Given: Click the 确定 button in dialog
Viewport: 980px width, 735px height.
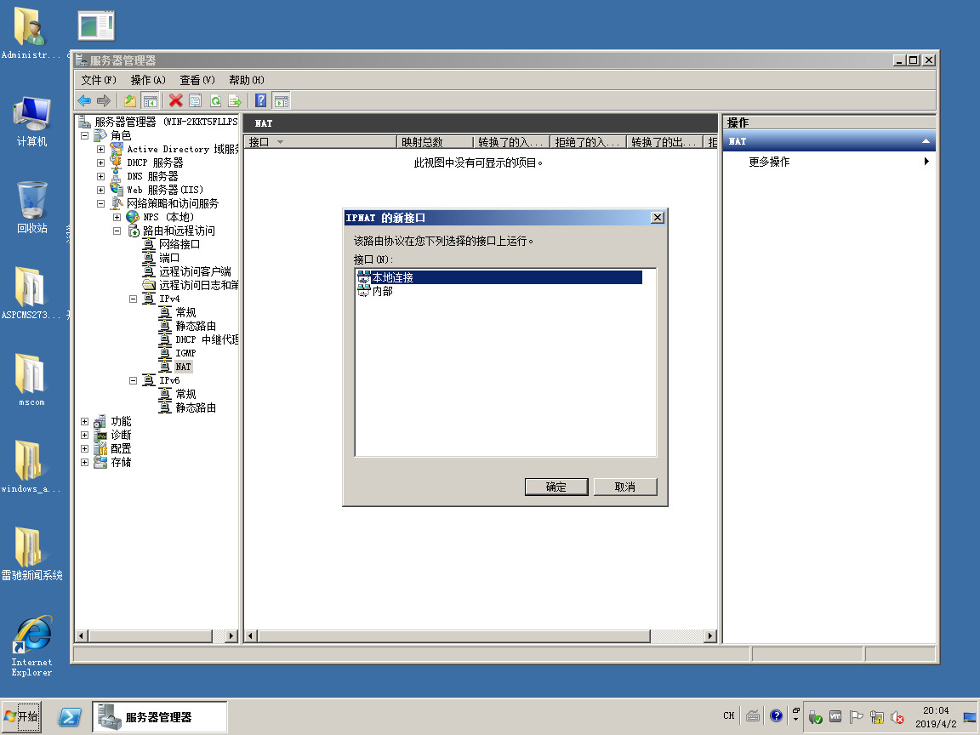Looking at the screenshot, I should 556,487.
